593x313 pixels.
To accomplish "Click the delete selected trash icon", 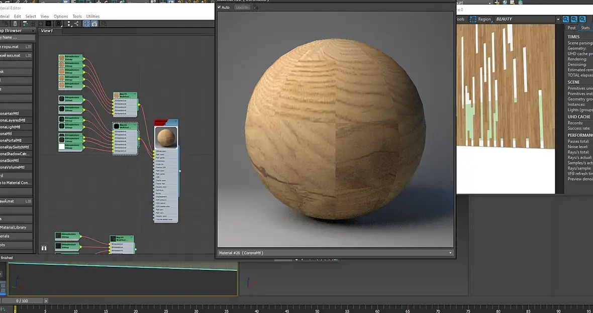I will [15, 24].
